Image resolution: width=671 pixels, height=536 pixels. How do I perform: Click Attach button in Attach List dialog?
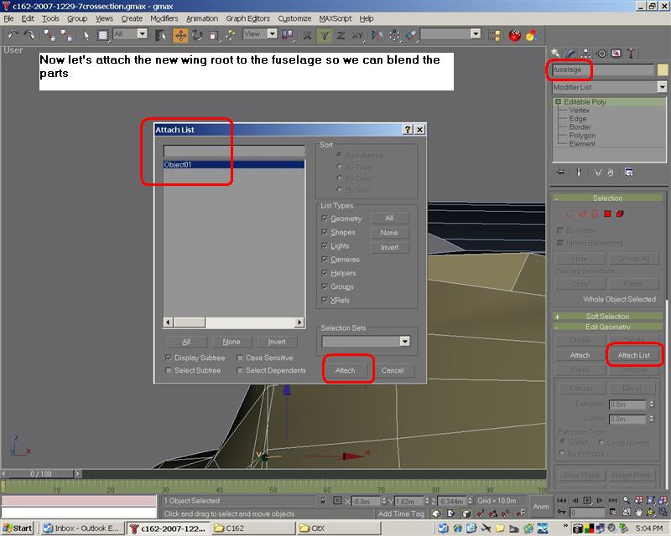coord(345,370)
